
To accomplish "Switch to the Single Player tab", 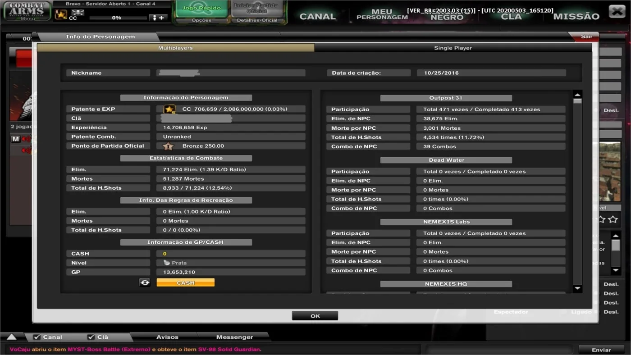I will 453,48.
